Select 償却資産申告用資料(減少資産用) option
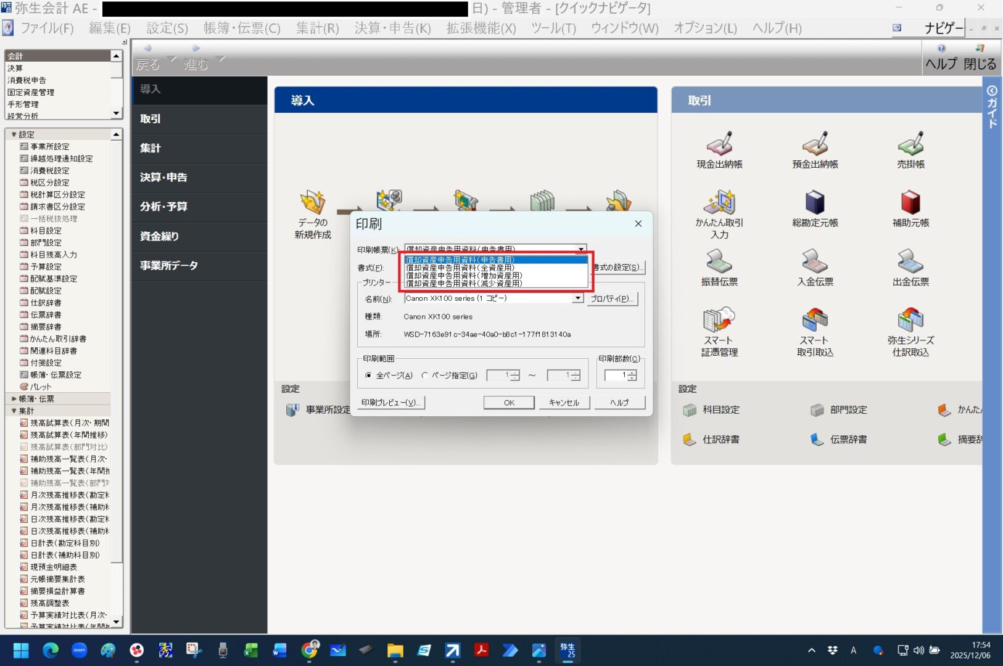 click(464, 284)
